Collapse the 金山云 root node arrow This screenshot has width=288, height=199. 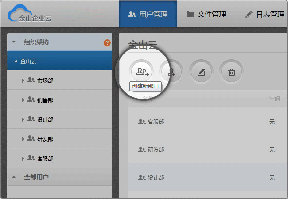coord(16,61)
